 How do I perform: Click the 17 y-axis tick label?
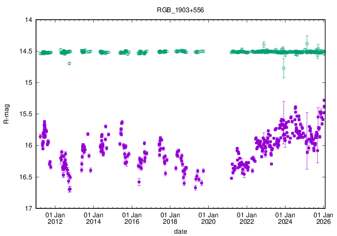click(x=28, y=208)
